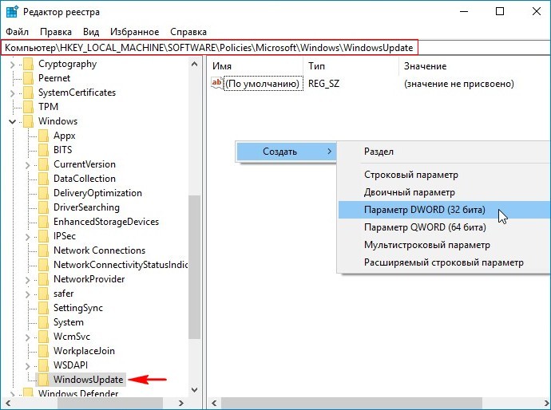The image size is (551, 410).
Task: Click the Appx folder icon
Action: click(x=43, y=136)
